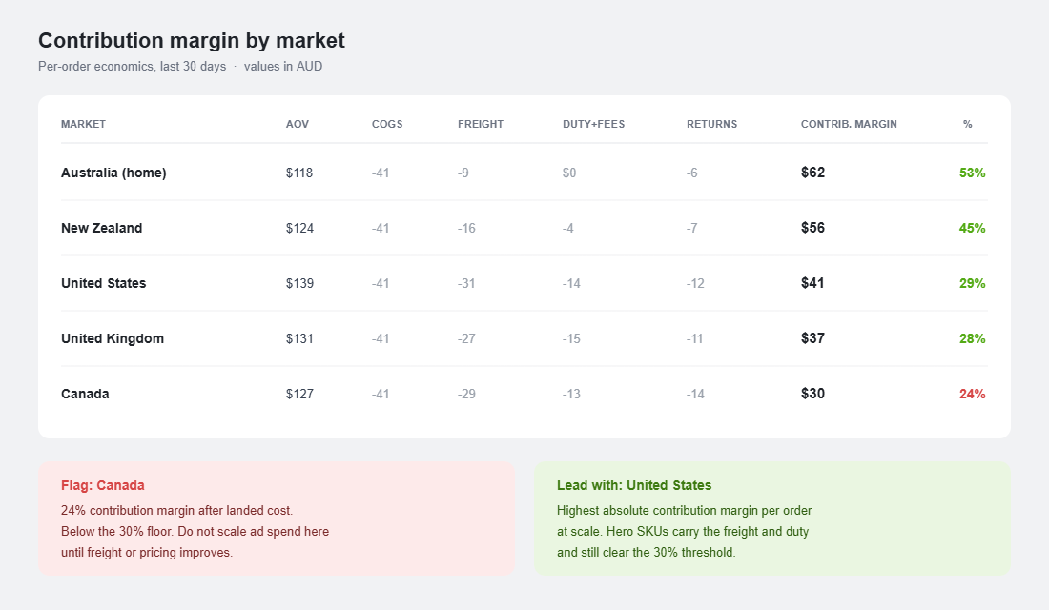Screen dimensions: 1049x610
Task: Click New Zealand's freight value -16
Action: point(466,228)
